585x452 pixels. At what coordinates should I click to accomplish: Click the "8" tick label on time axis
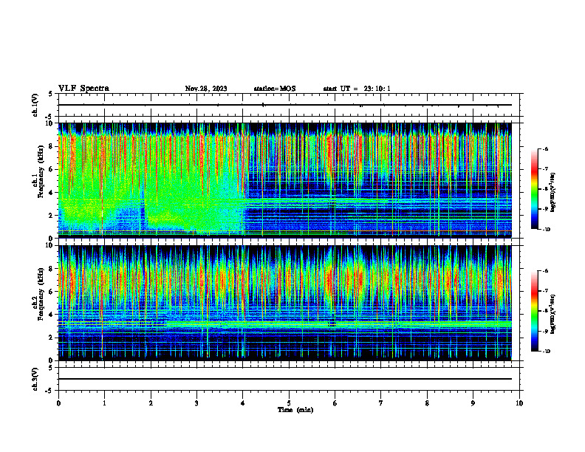coord(427,403)
